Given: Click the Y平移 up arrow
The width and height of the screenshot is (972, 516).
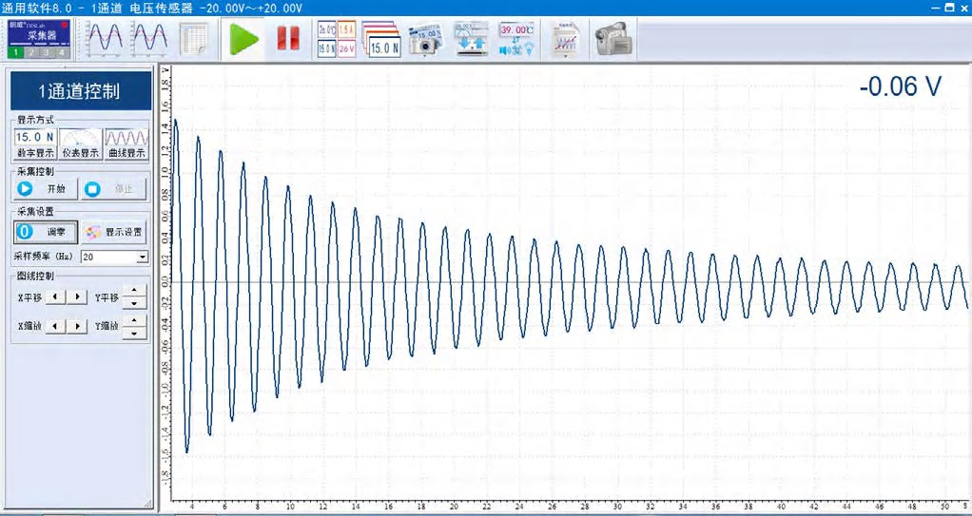Looking at the screenshot, I should point(134,292).
